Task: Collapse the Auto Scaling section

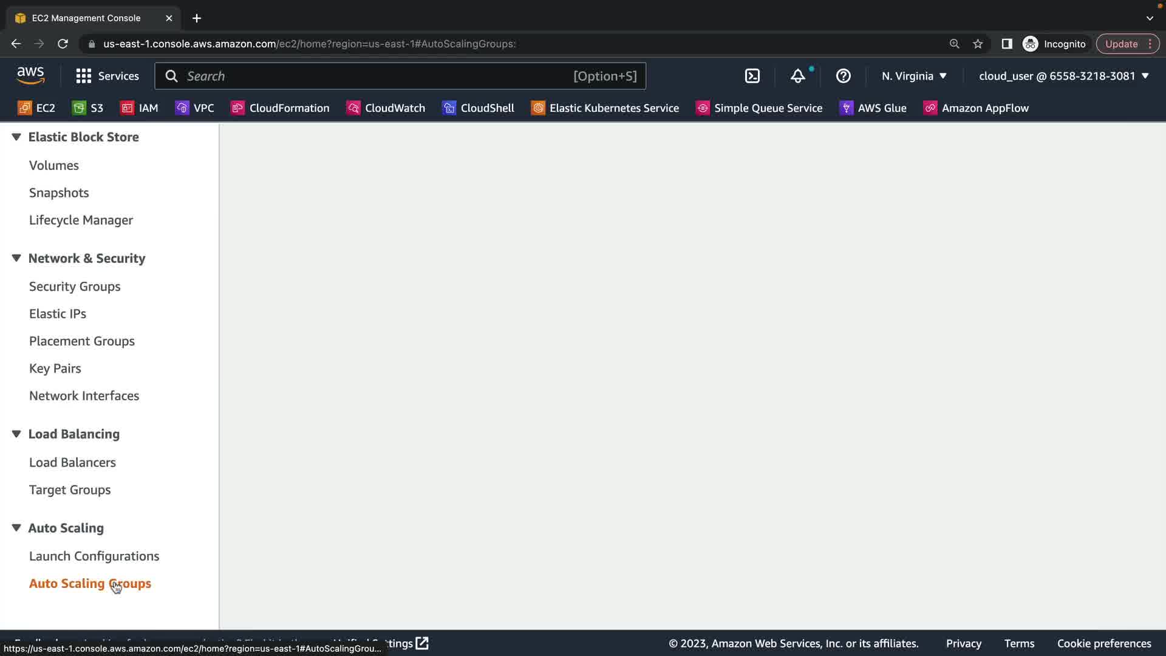Action: [x=16, y=528]
